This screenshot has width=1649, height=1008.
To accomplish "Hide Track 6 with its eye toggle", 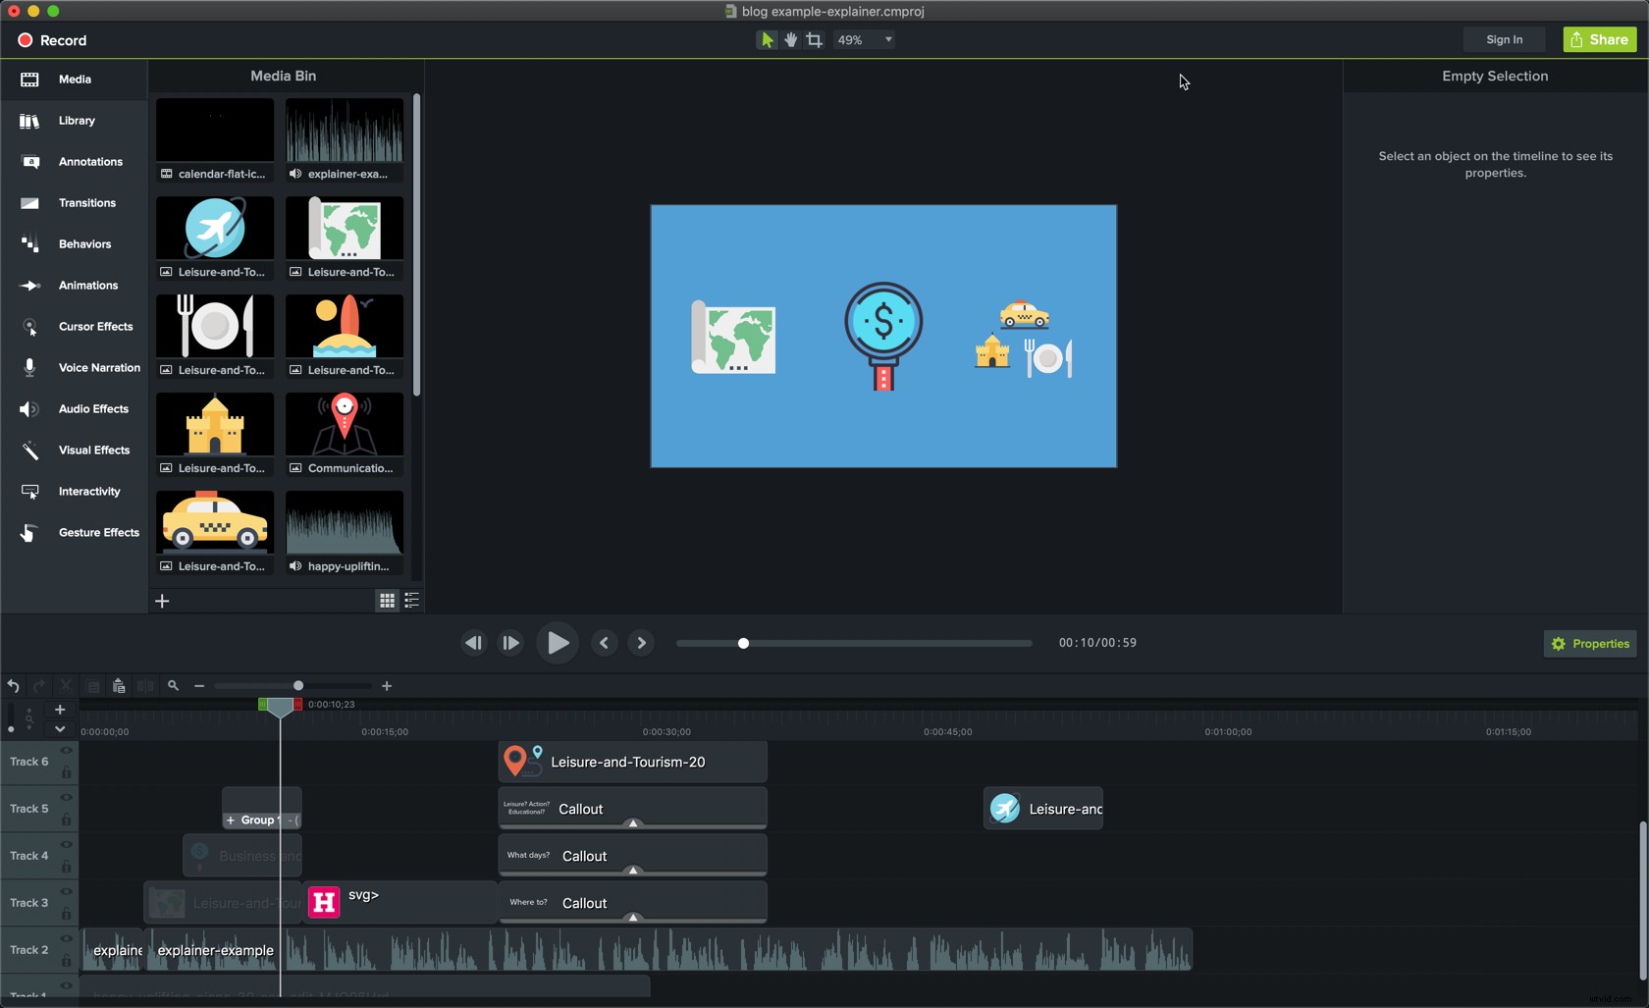I will [66, 751].
